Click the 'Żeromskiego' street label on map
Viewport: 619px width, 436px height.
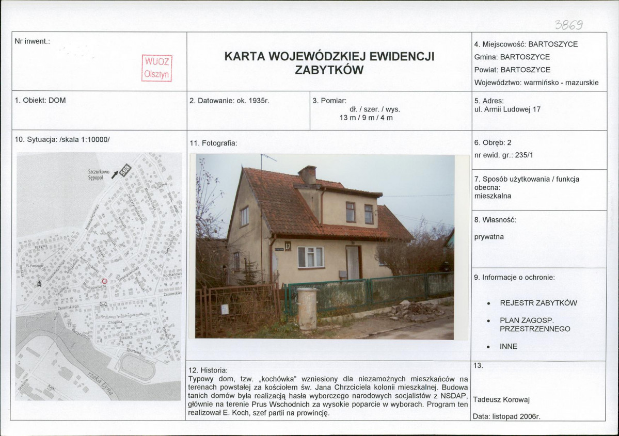tap(68, 307)
